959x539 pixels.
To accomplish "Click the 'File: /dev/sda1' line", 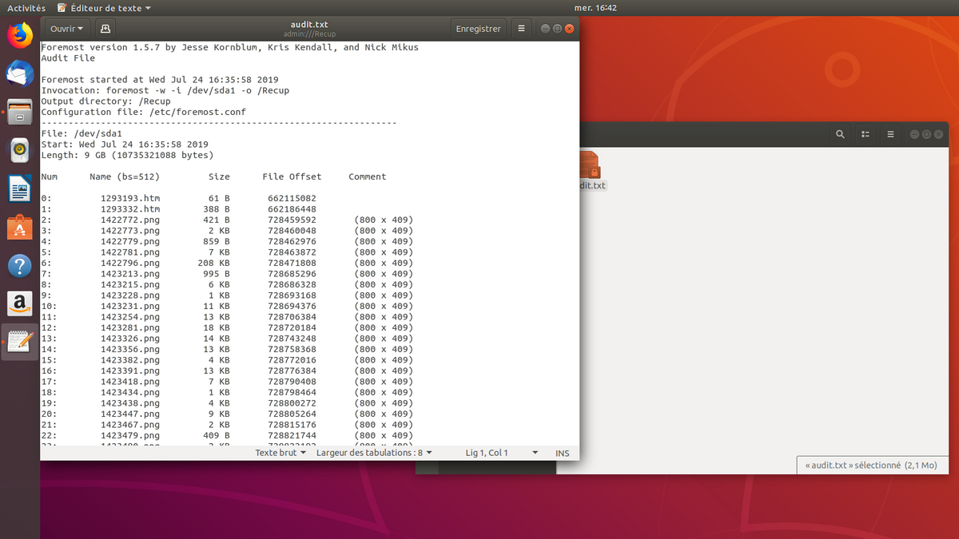I will click(82, 133).
